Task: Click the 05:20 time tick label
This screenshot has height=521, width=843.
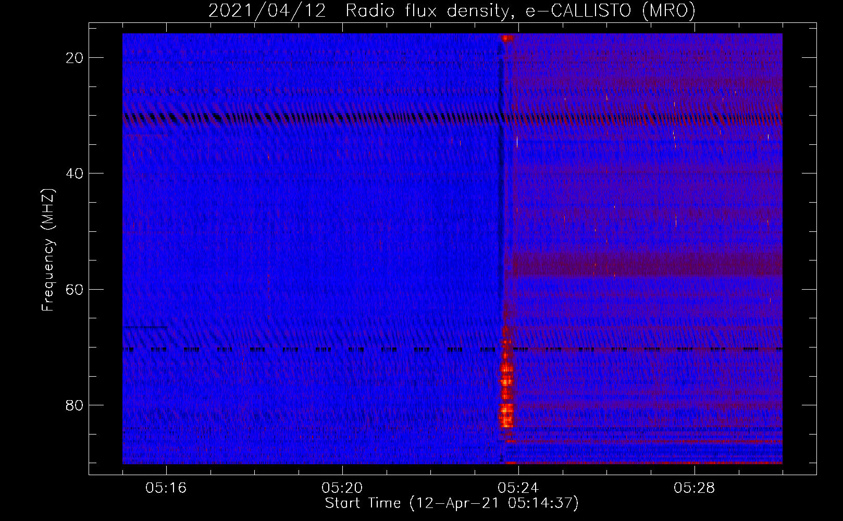Action: (342, 488)
